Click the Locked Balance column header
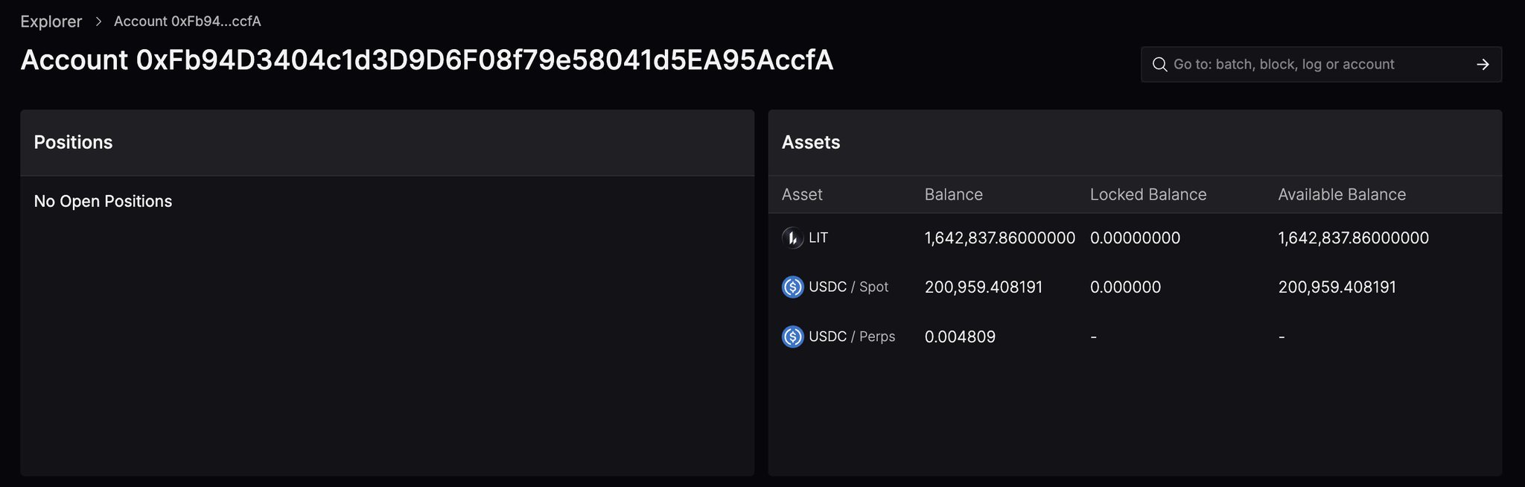Viewport: 1525px width, 487px height. tap(1147, 194)
